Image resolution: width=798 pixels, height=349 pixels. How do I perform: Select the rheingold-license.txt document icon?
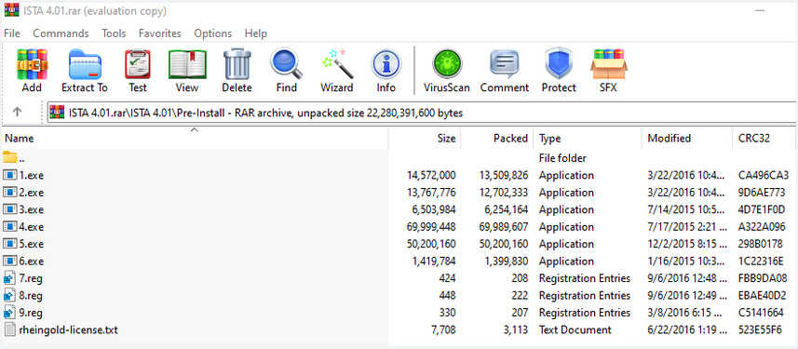pyautogui.click(x=9, y=329)
